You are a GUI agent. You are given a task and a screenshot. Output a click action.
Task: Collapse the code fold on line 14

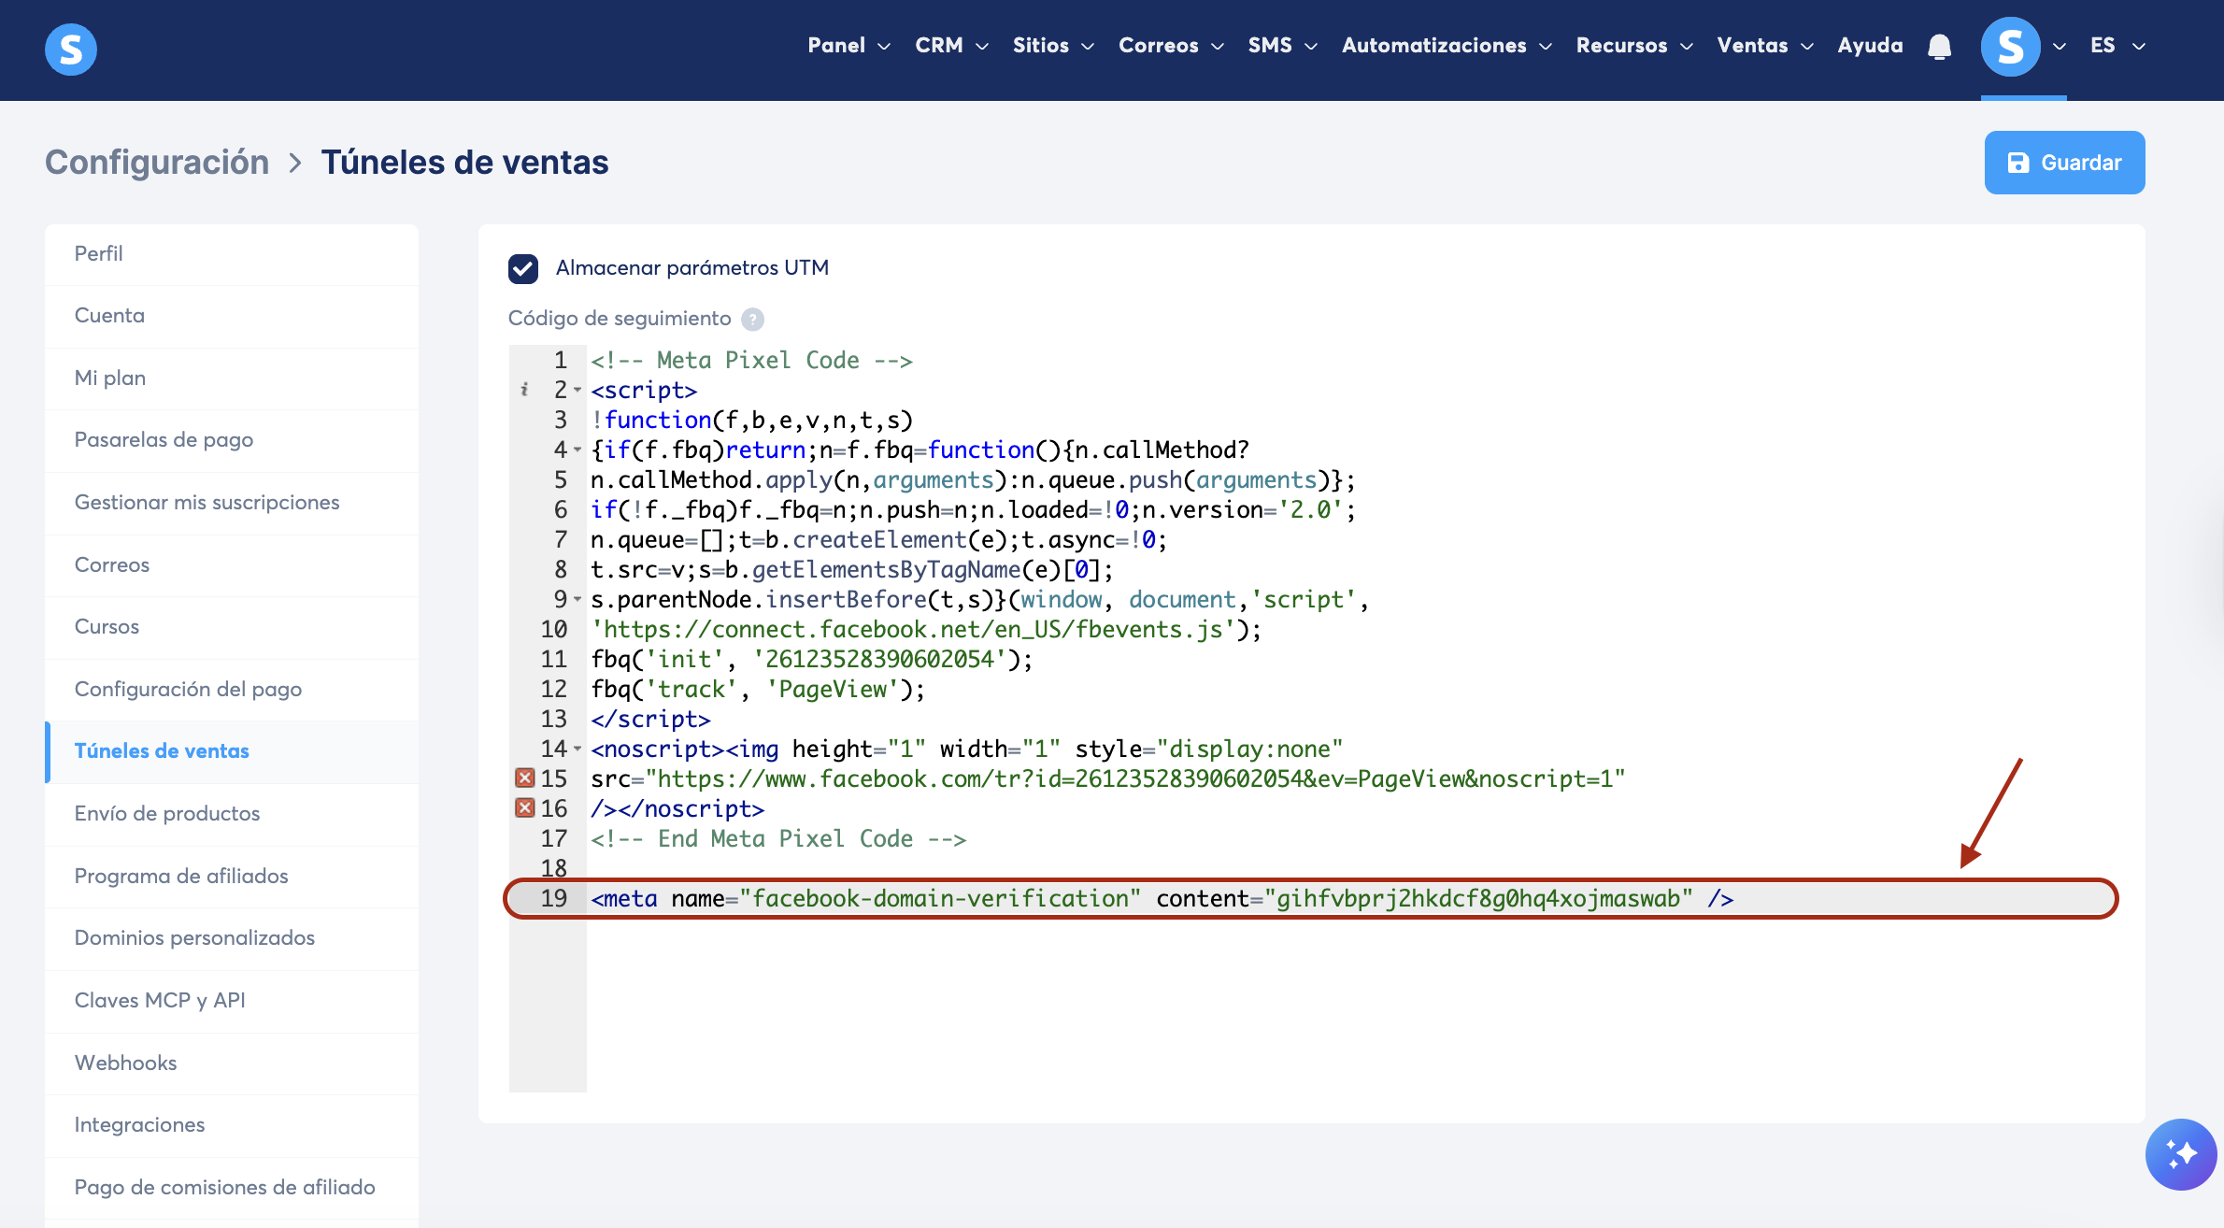(x=577, y=750)
